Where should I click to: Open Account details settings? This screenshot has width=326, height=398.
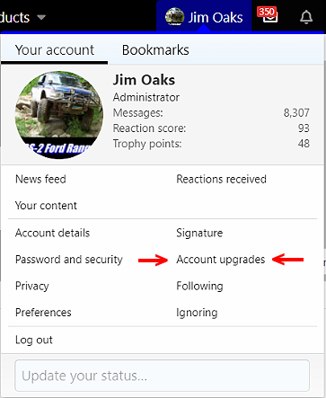click(x=52, y=233)
